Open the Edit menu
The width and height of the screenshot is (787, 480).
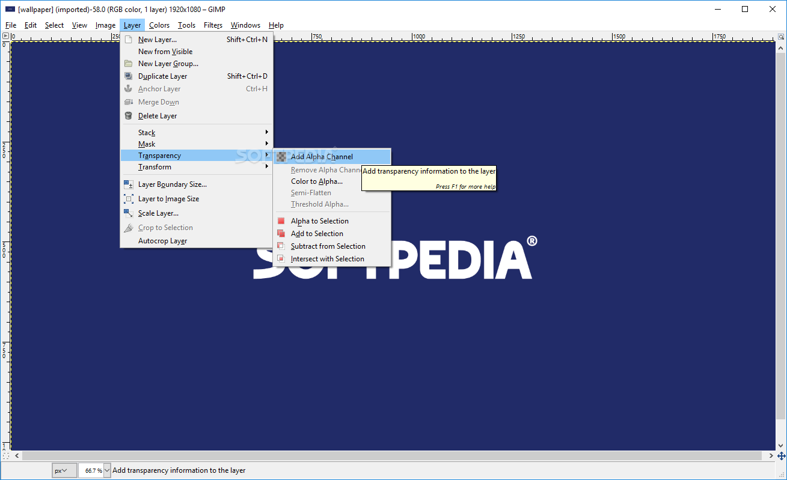[31, 25]
